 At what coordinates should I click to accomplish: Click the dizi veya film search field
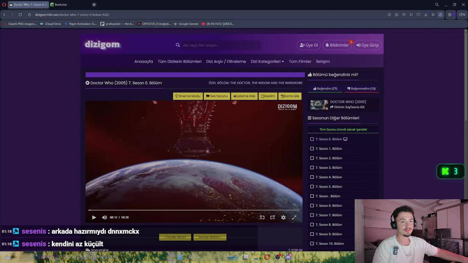(221, 45)
